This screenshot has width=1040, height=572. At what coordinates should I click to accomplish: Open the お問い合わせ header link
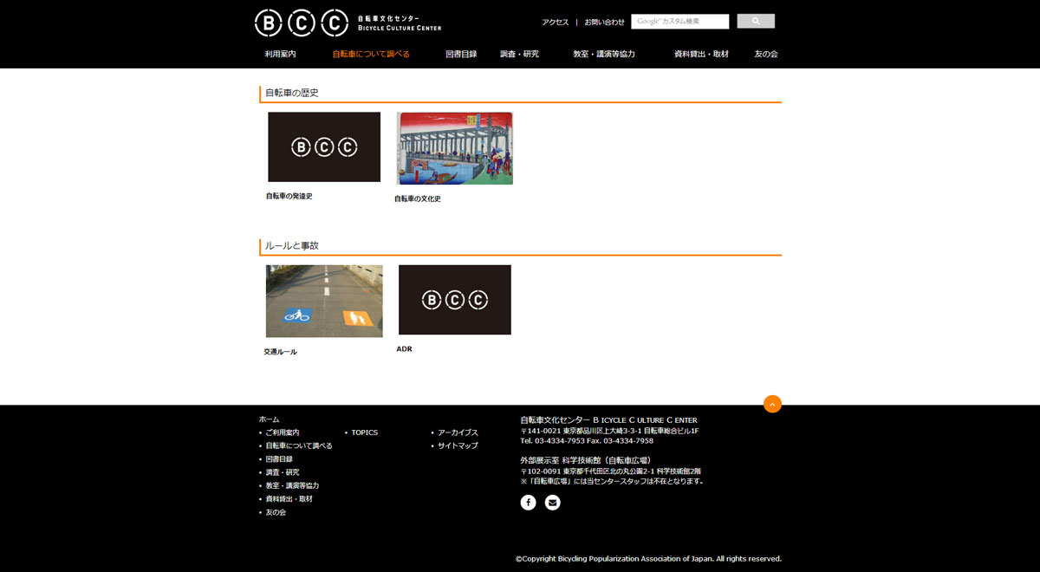[604, 23]
